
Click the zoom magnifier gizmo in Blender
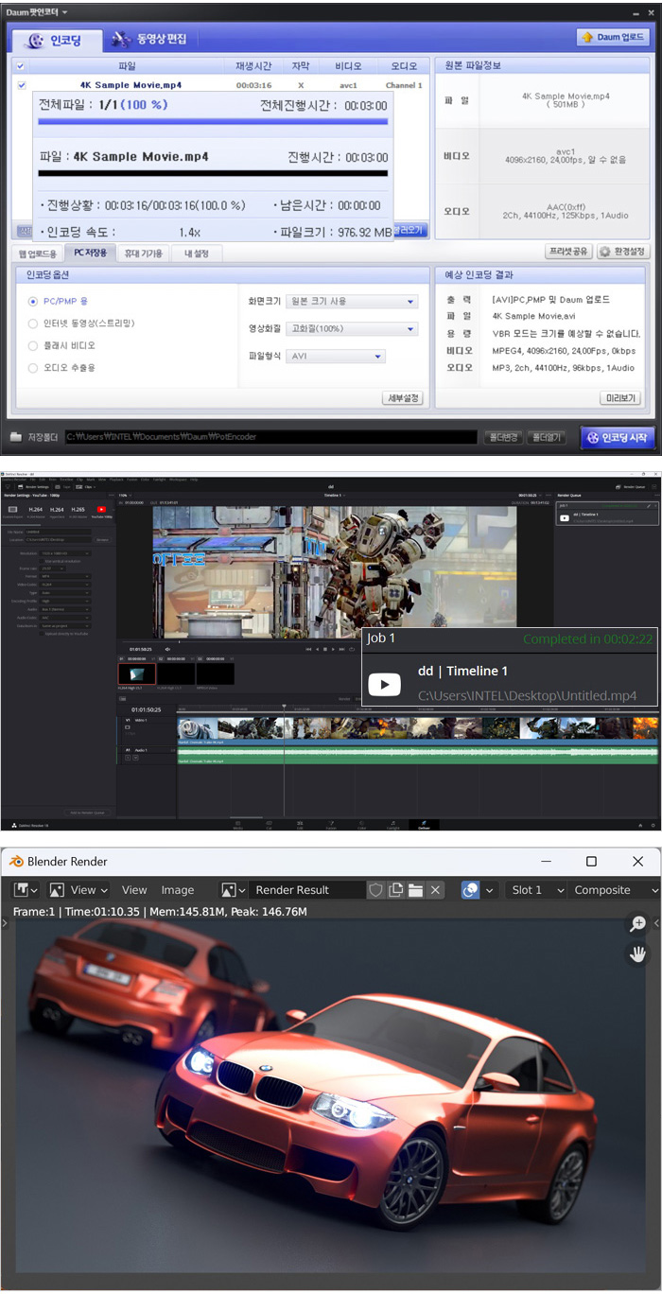(x=637, y=924)
